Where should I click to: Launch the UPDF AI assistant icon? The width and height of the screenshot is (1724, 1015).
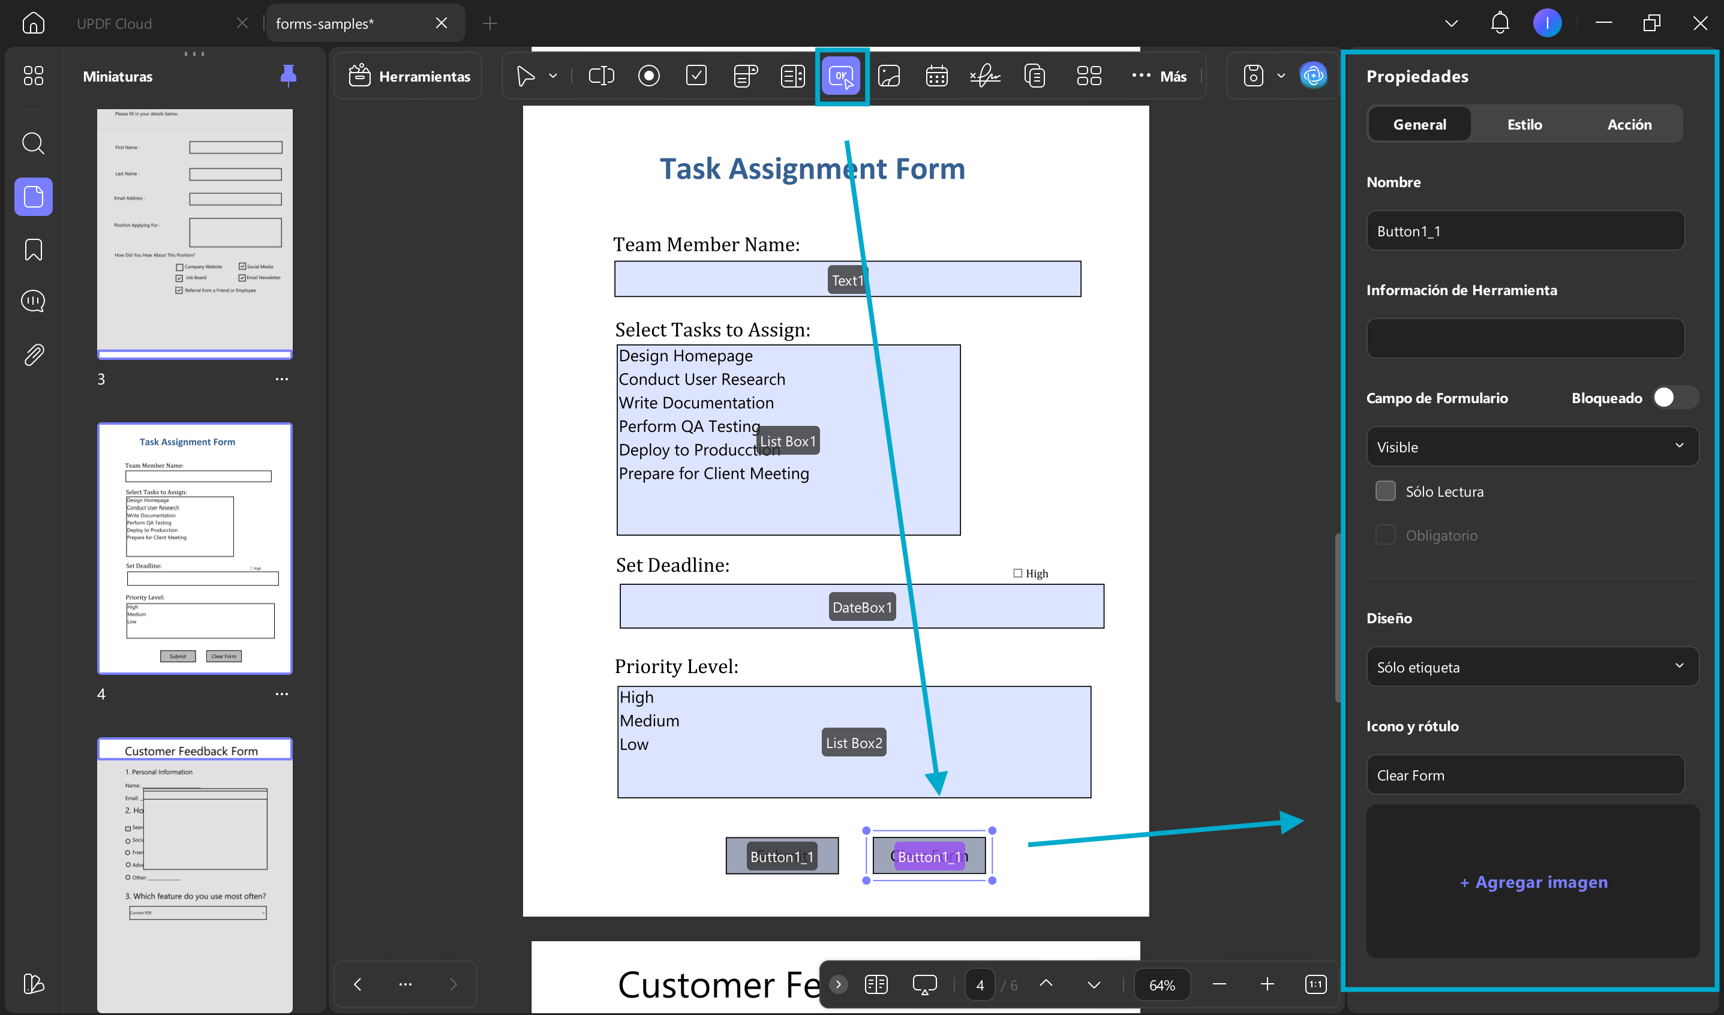1313,76
